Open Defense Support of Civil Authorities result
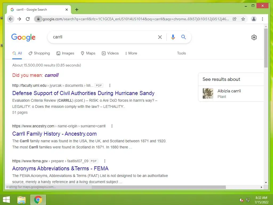 (83, 93)
